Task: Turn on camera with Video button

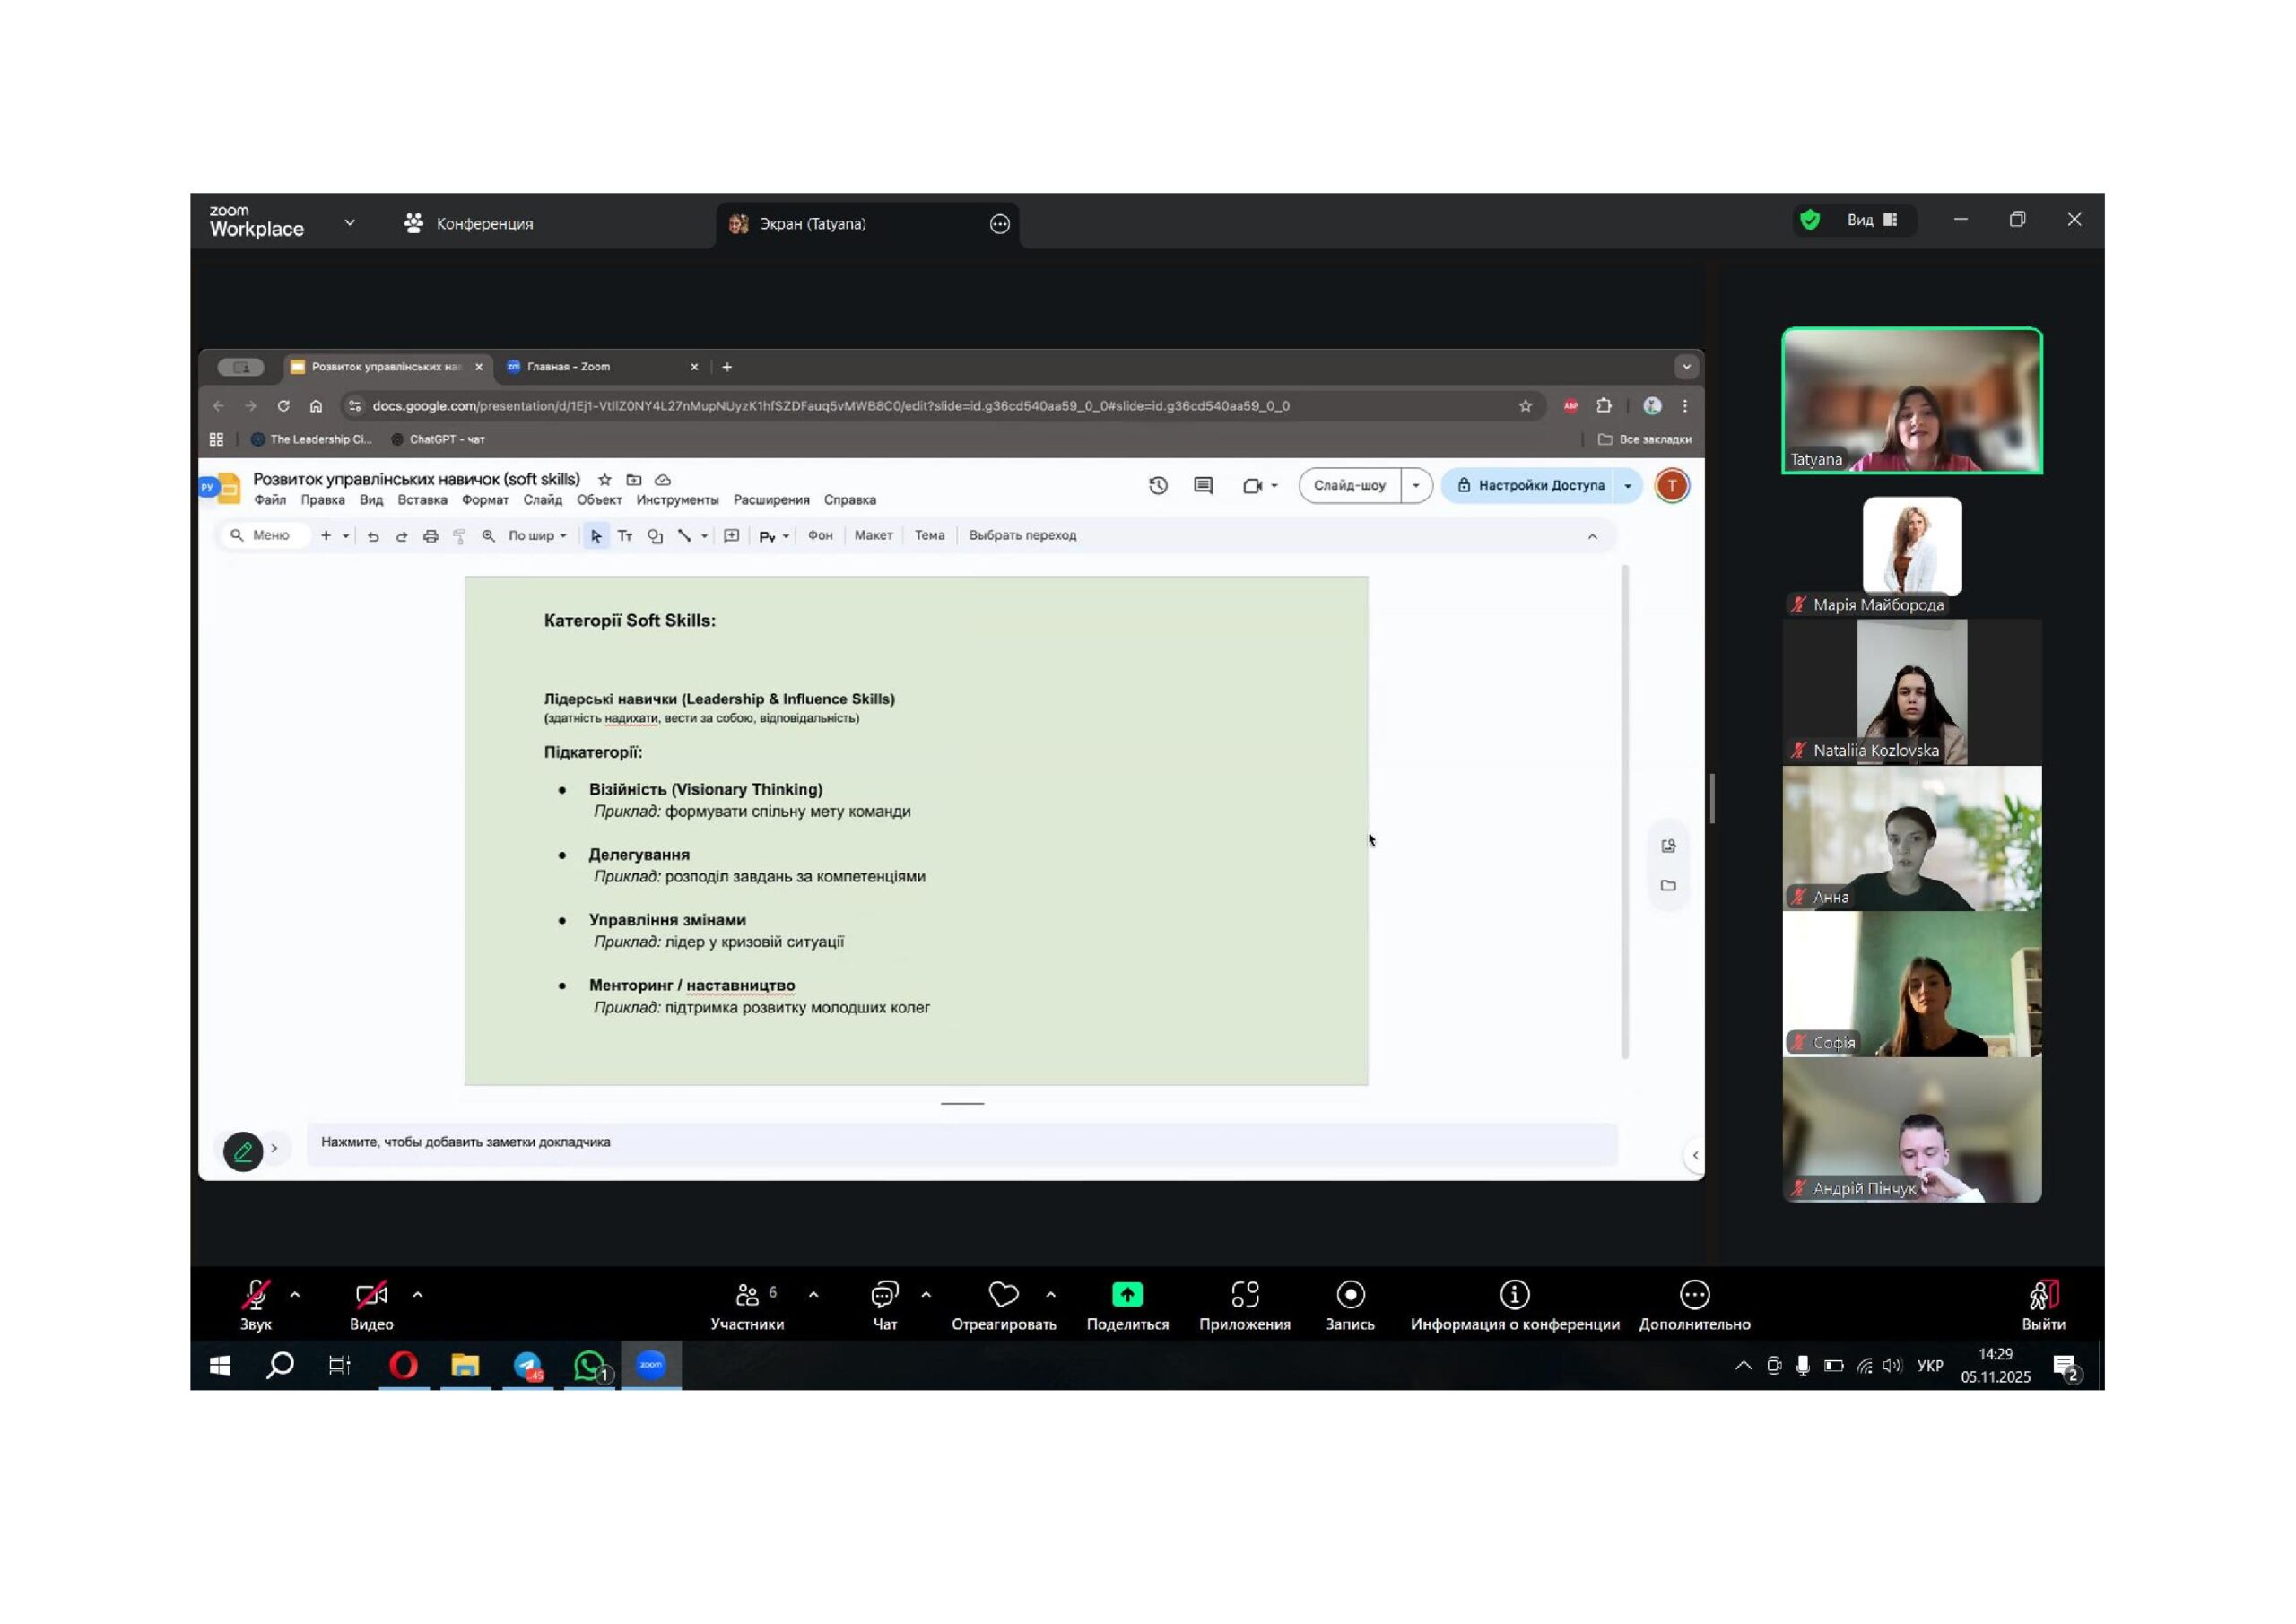Action: (371, 1305)
